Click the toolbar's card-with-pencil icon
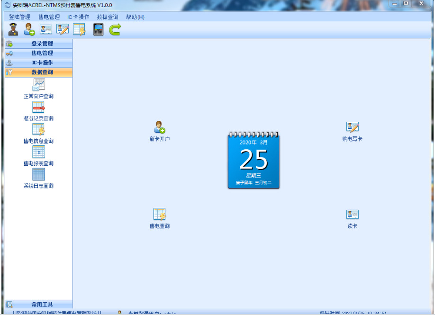 coord(63,29)
